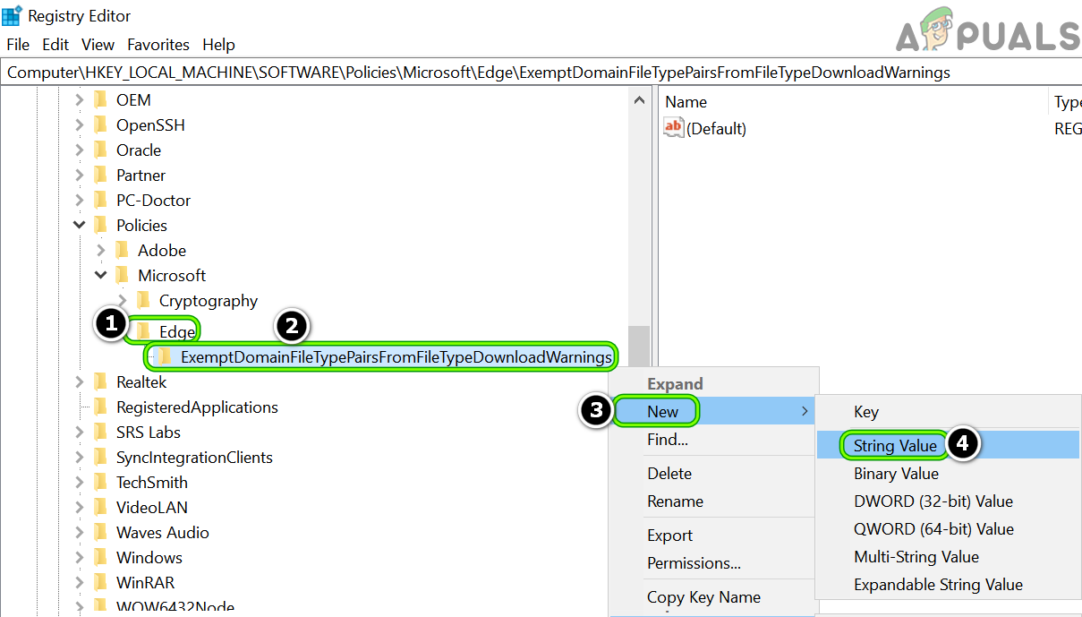The height and width of the screenshot is (617, 1082).
Task: Choose Export from the context menu
Action: coord(669,536)
